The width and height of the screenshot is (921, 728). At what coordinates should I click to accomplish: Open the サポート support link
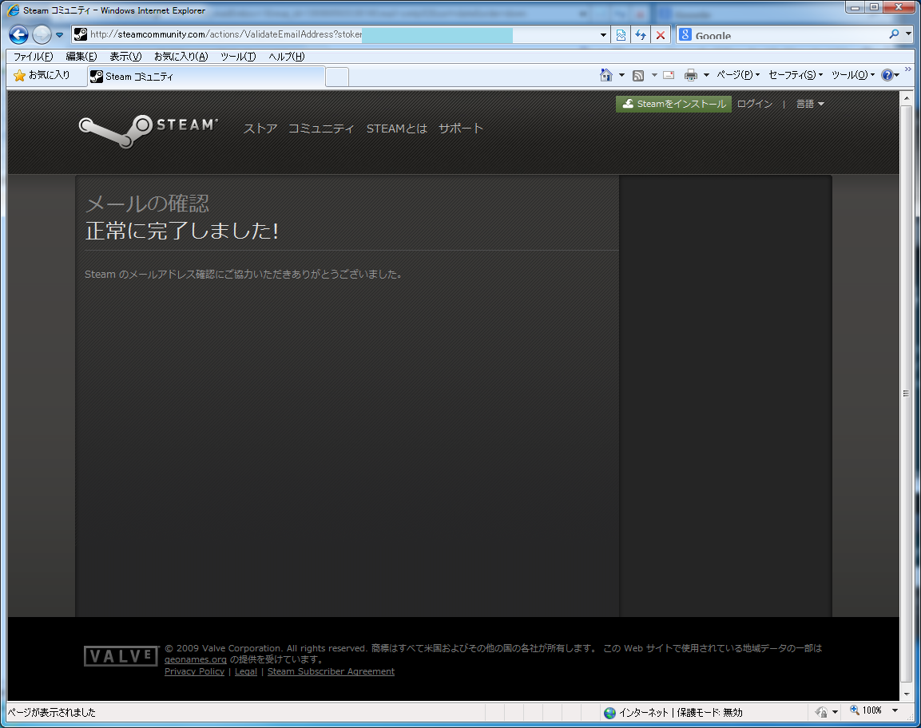click(x=460, y=129)
